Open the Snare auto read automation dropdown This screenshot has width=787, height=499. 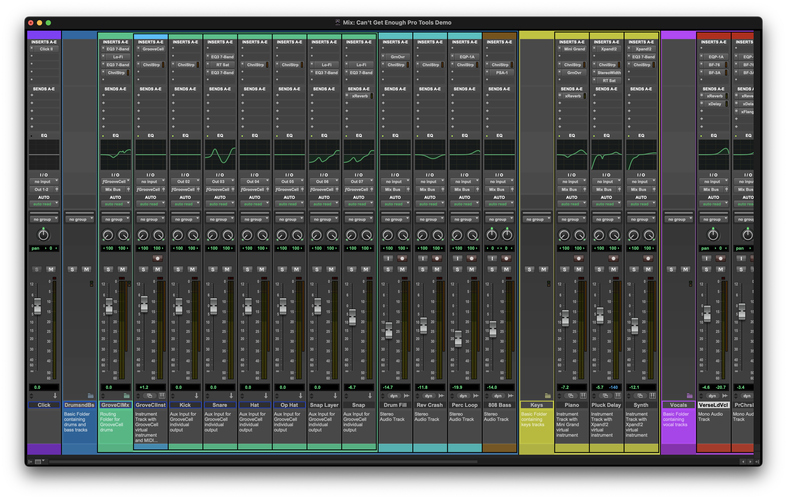220,204
